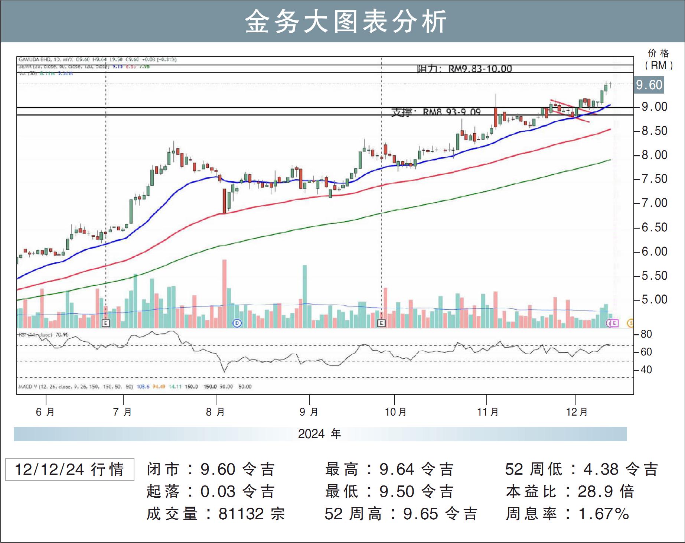Click the 9.00 price axis label
This screenshot has width=685, height=543.
[x=655, y=107]
